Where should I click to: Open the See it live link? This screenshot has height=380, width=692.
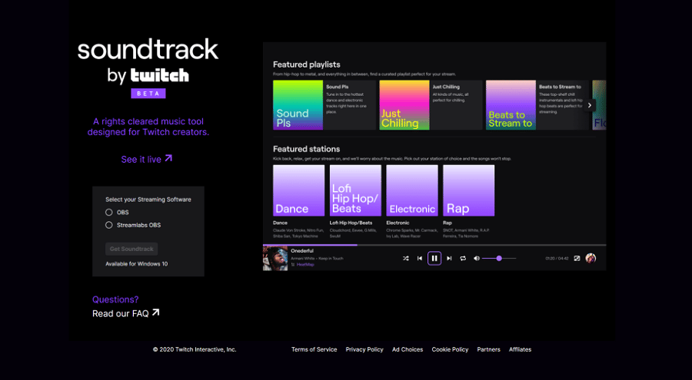click(147, 159)
